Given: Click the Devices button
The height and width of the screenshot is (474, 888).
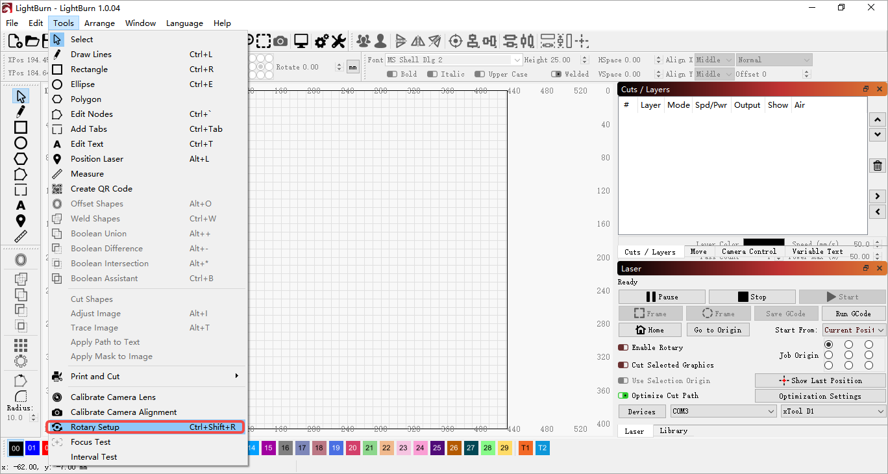Looking at the screenshot, I should tap(641, 411).
